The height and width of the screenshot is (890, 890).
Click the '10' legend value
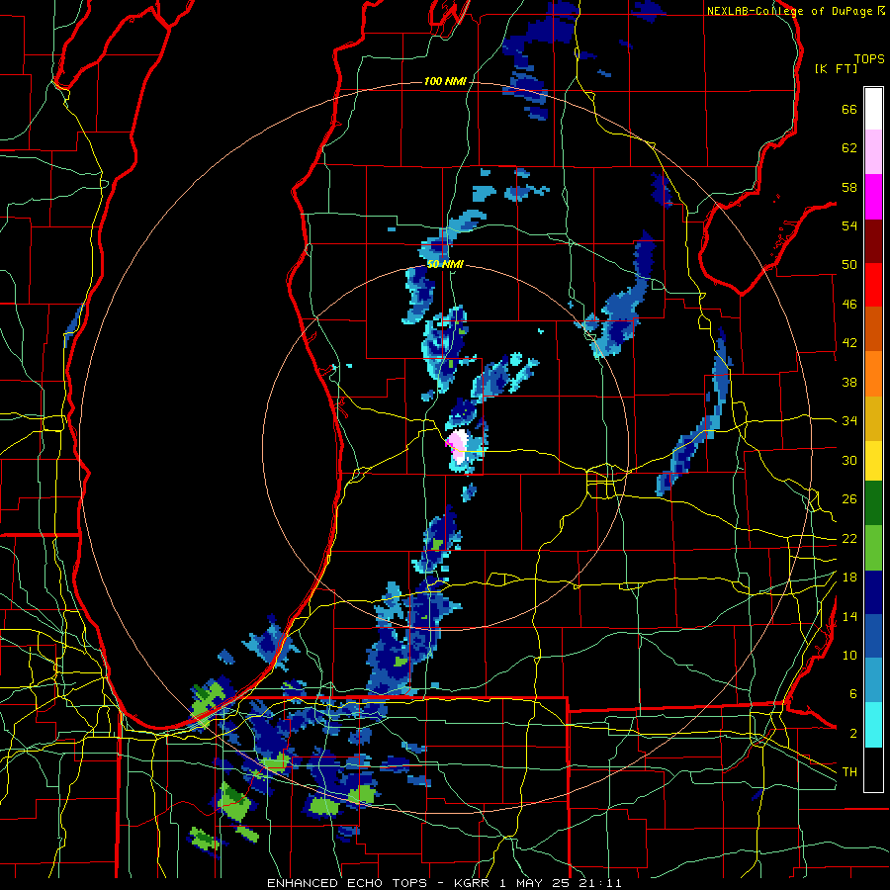[x=849, y=655]
